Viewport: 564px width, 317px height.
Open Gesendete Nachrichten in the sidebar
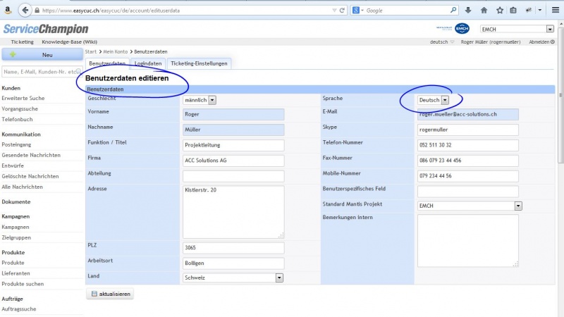point(31,155)
